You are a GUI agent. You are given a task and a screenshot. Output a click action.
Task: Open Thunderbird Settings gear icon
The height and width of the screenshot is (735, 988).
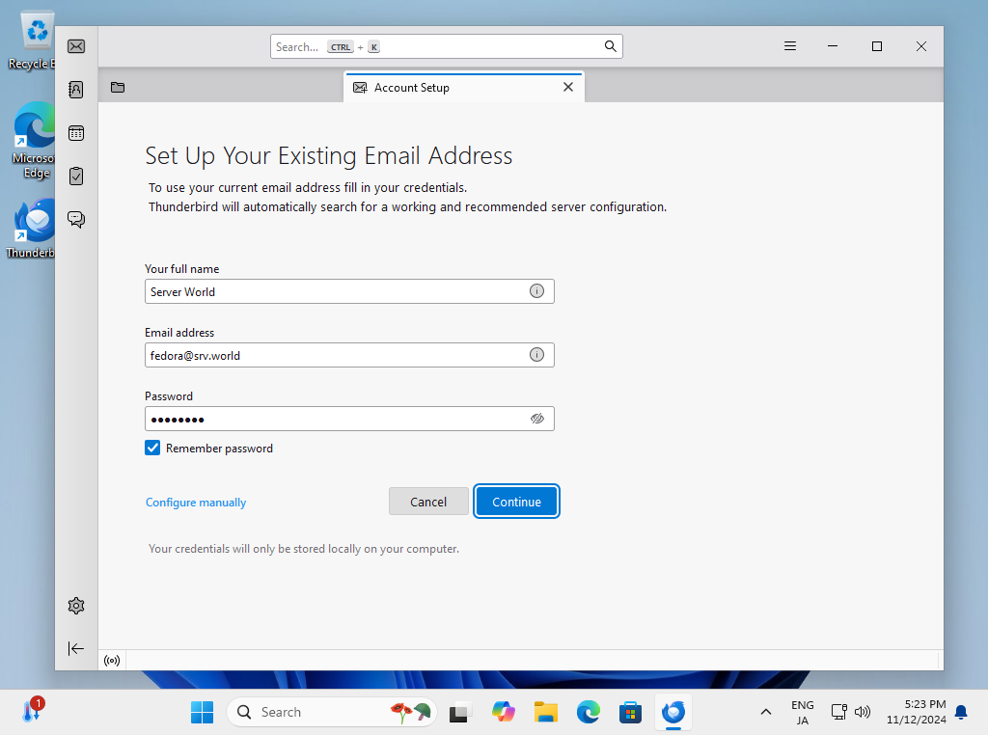pyautogui.click(x=76, y=606)
